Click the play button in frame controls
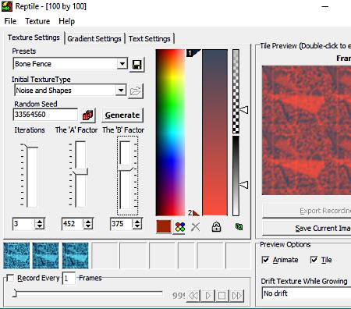This screenshot has height=309, width=351. (208, 296)
